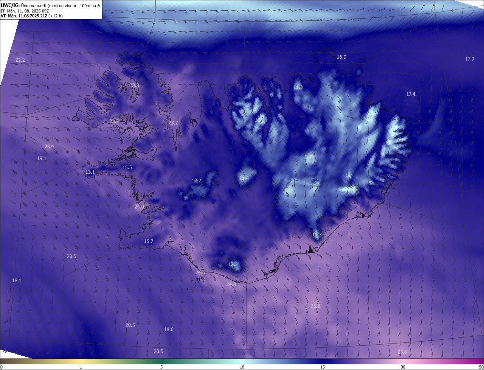Select the 25.6 value label
Image resolution: width=484 pixels, height=370 pixels.
point(402,352)
